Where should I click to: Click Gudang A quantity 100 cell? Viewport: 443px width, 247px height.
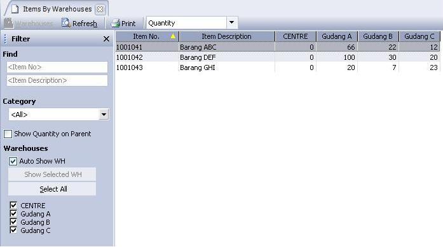tap(337, 57)
